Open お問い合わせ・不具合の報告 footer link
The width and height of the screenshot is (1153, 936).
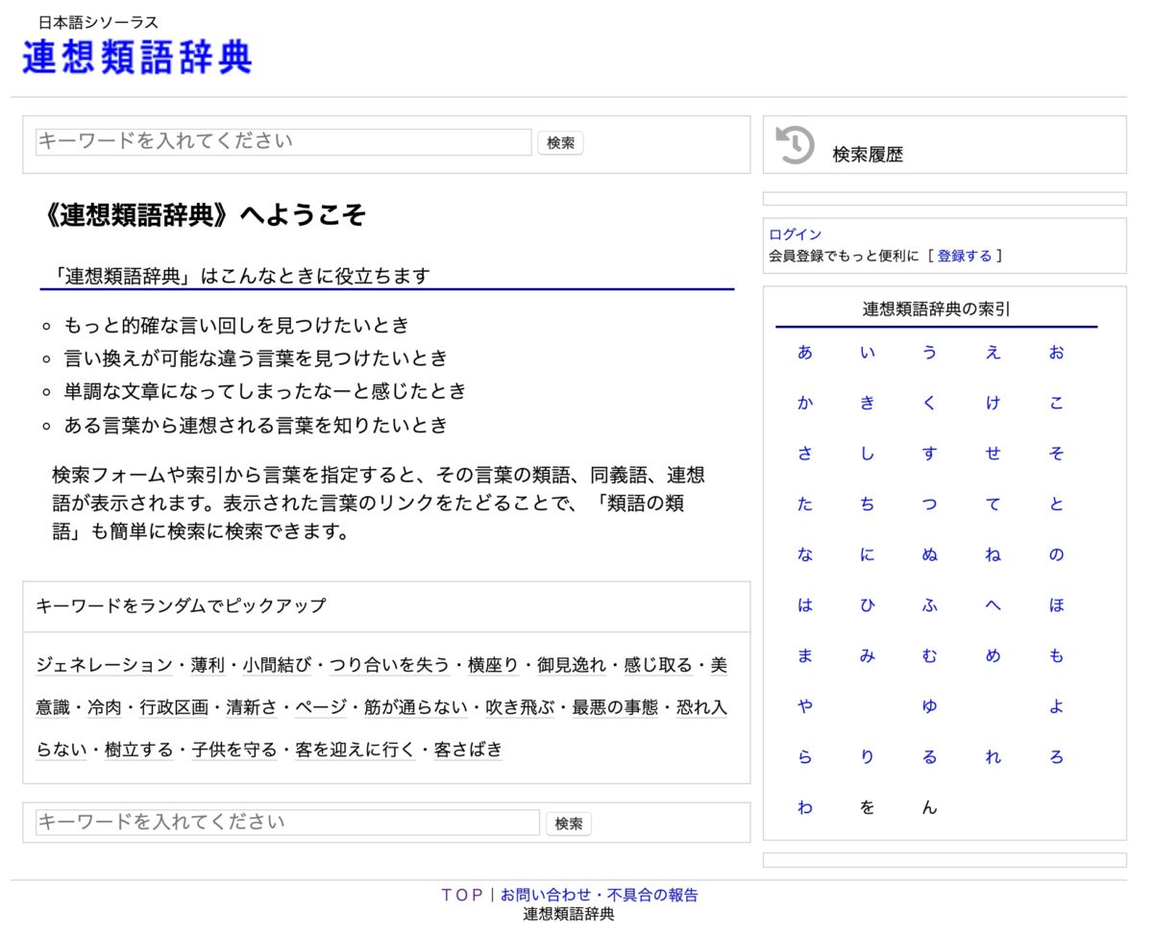point(599,895)
